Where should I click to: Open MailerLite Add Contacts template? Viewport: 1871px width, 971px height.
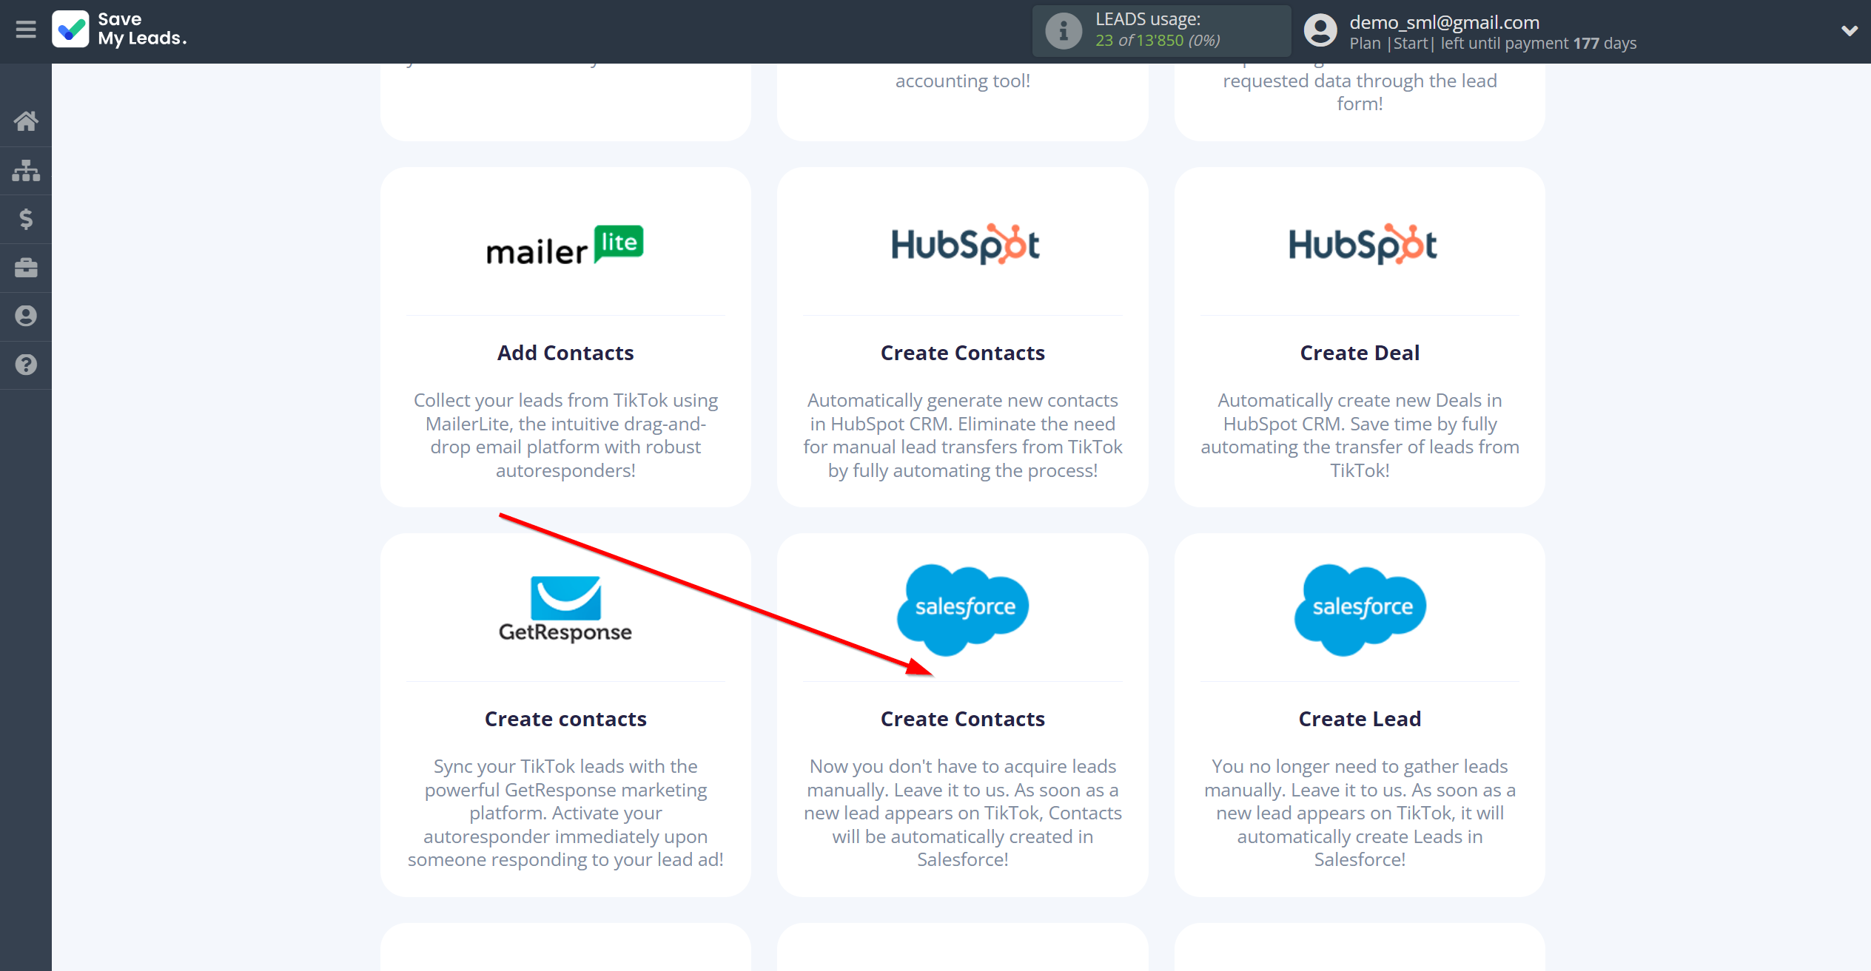pos(565,353)
